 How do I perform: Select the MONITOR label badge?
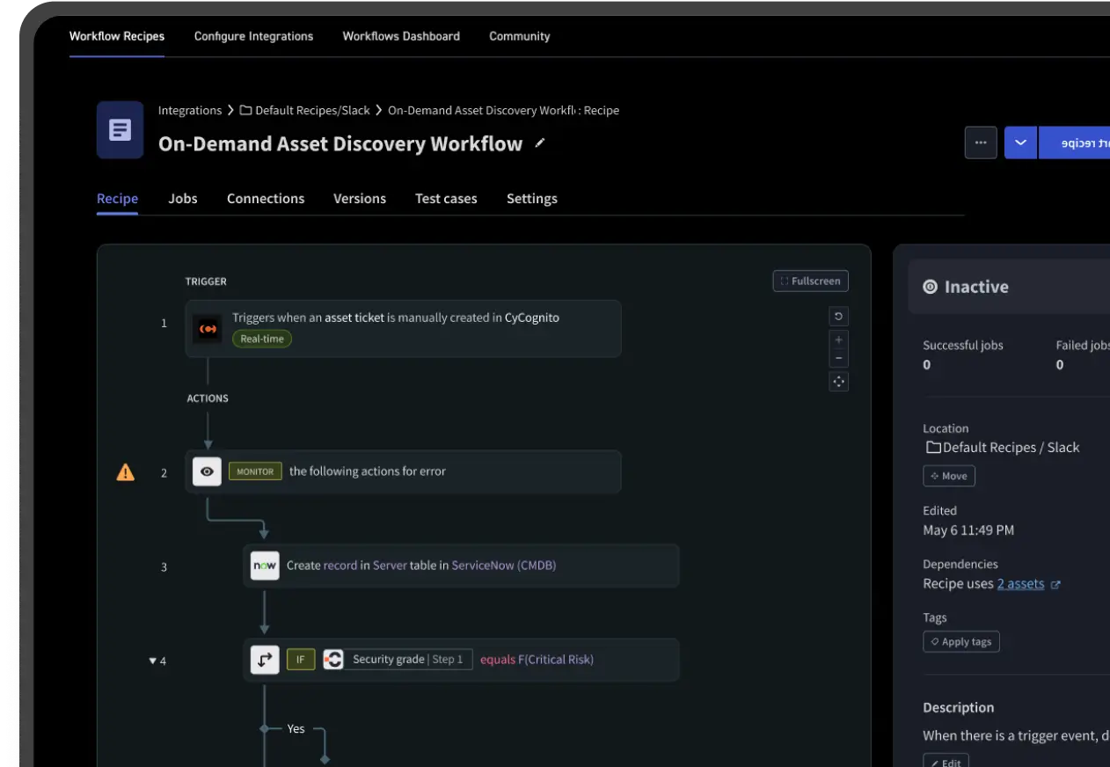coord(255,471)
